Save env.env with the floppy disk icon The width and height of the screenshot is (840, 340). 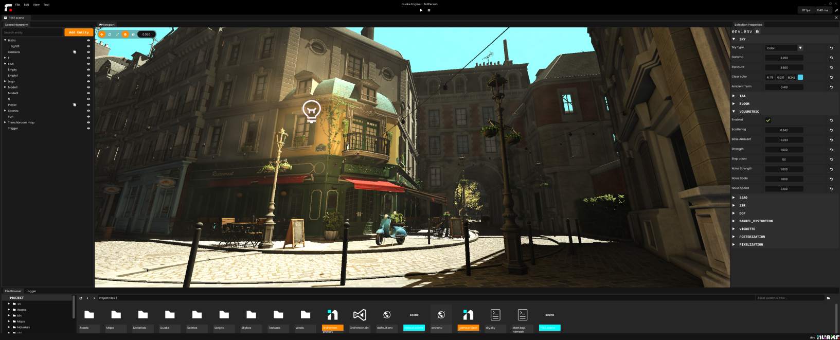tap(757, 31)
